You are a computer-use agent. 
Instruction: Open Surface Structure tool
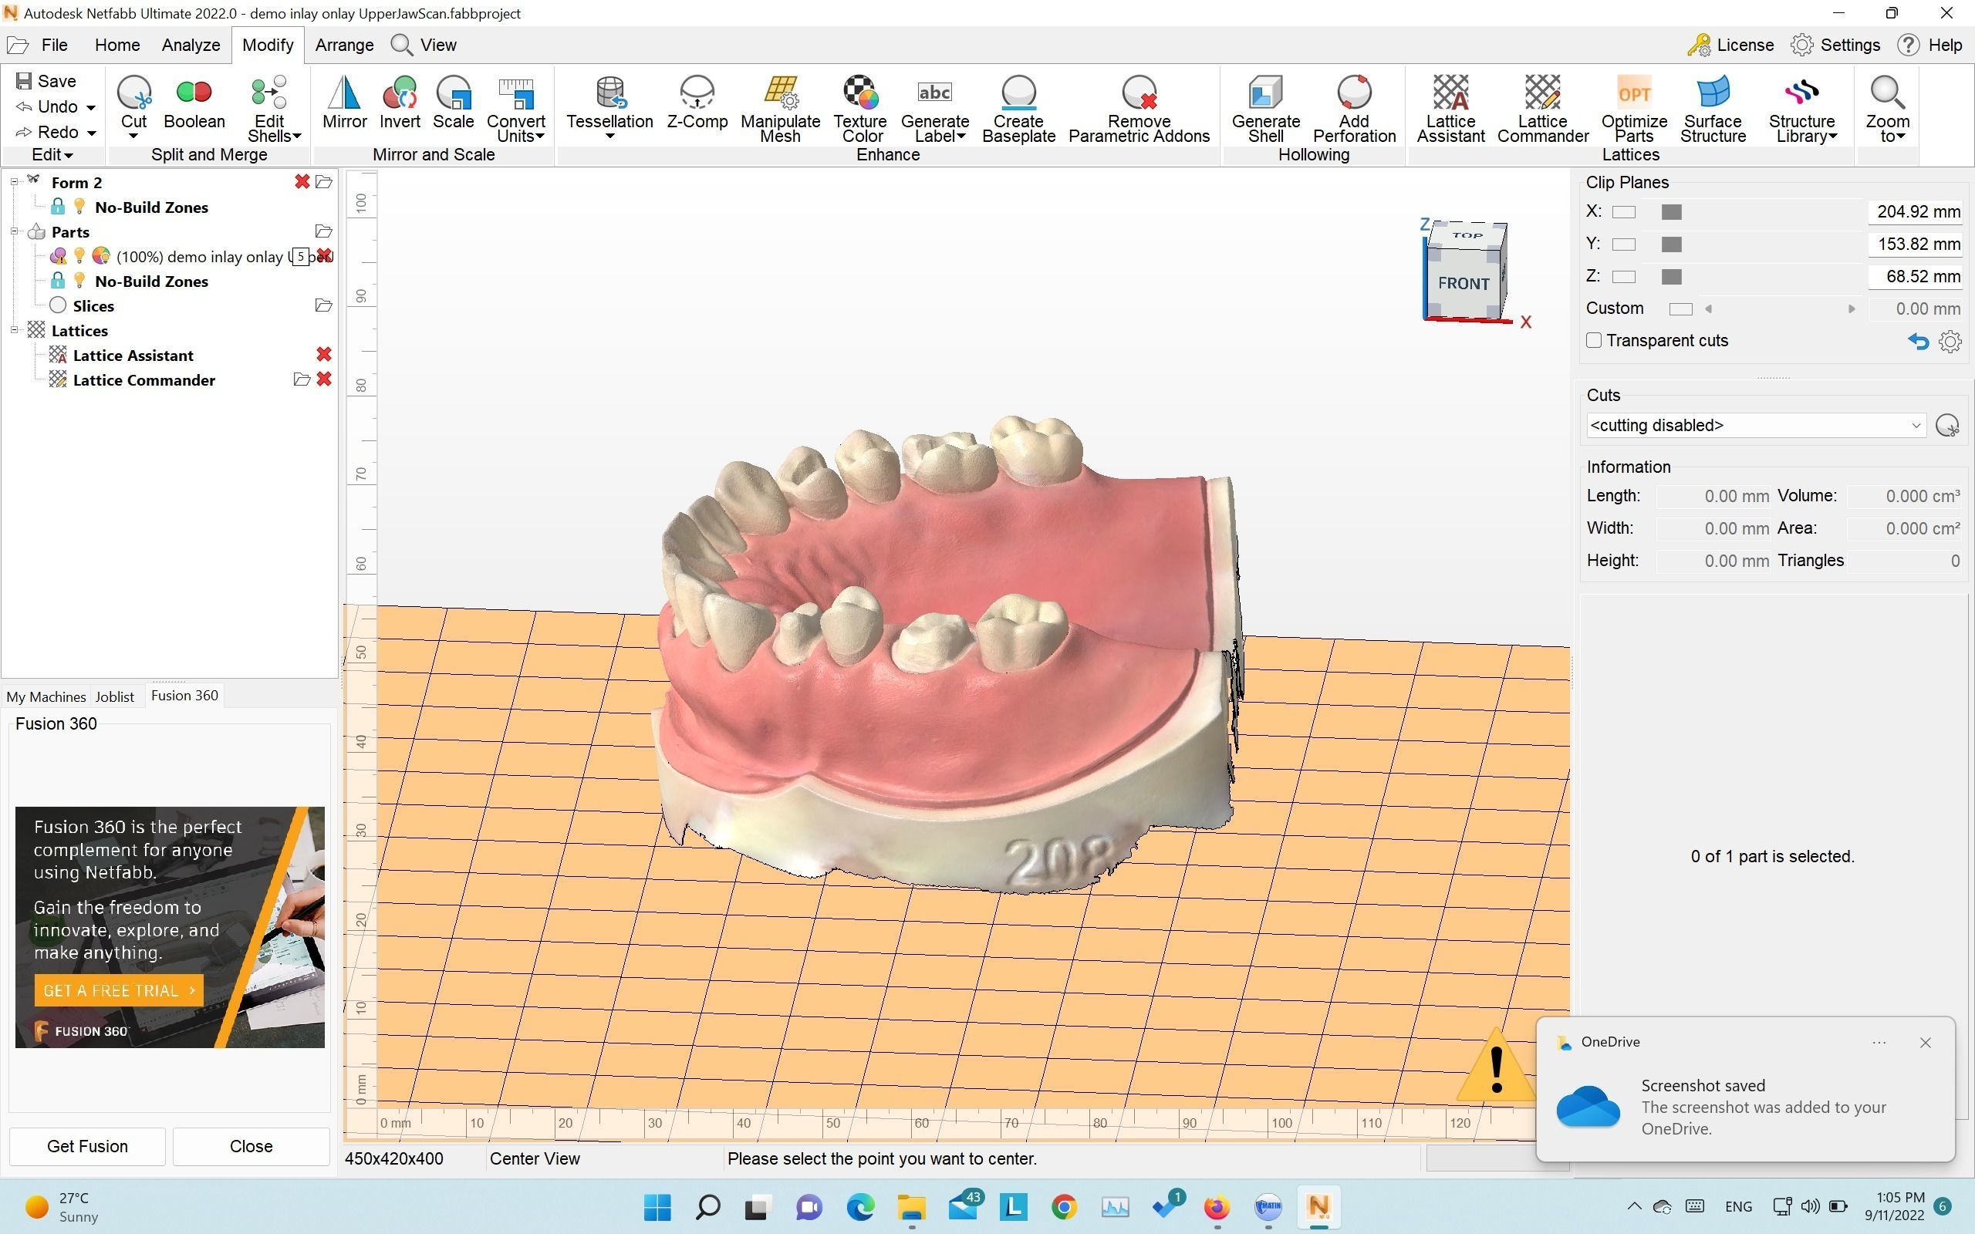[x=1713, y=109]
